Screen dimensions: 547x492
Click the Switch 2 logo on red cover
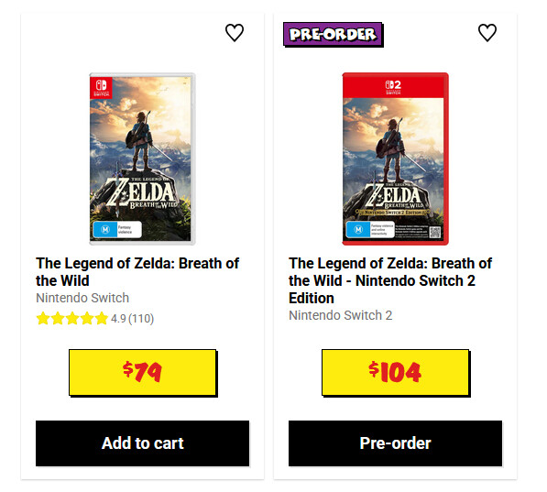(x=393, y=87)
